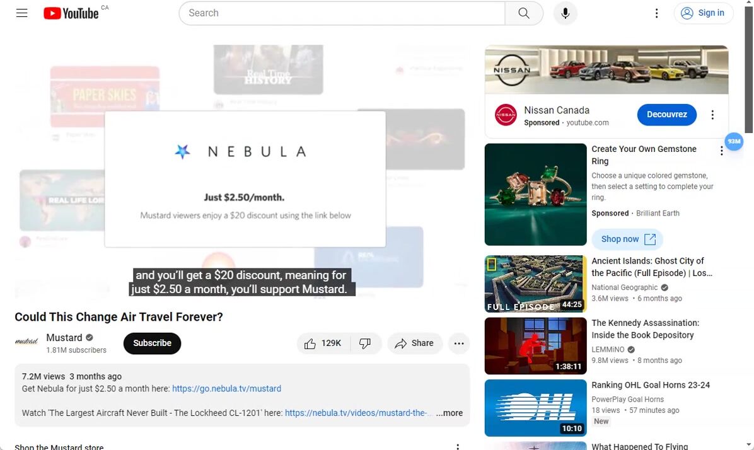754x450 pixels.
Task: Start voice search with microphone icon
Action: point(565,13)
